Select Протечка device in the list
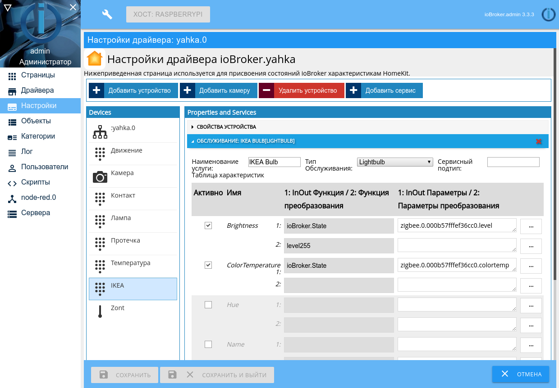 coord(133,244)
